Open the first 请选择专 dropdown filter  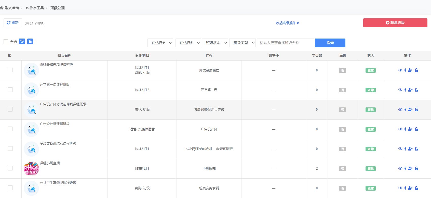pos(160,43)
